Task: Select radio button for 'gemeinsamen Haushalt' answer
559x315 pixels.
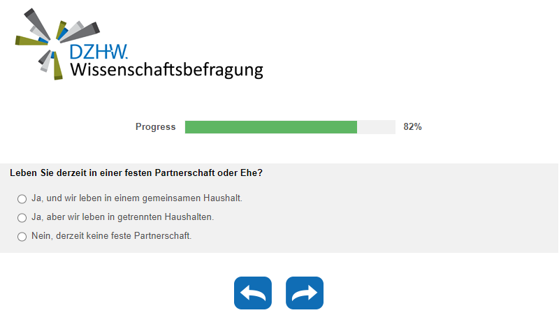Action: (x=22, y=199)
